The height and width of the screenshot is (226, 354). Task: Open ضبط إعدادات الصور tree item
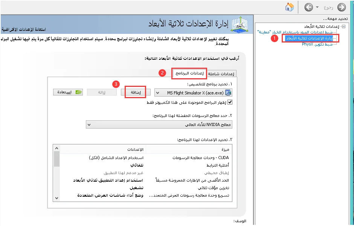(x=295, y=32)
